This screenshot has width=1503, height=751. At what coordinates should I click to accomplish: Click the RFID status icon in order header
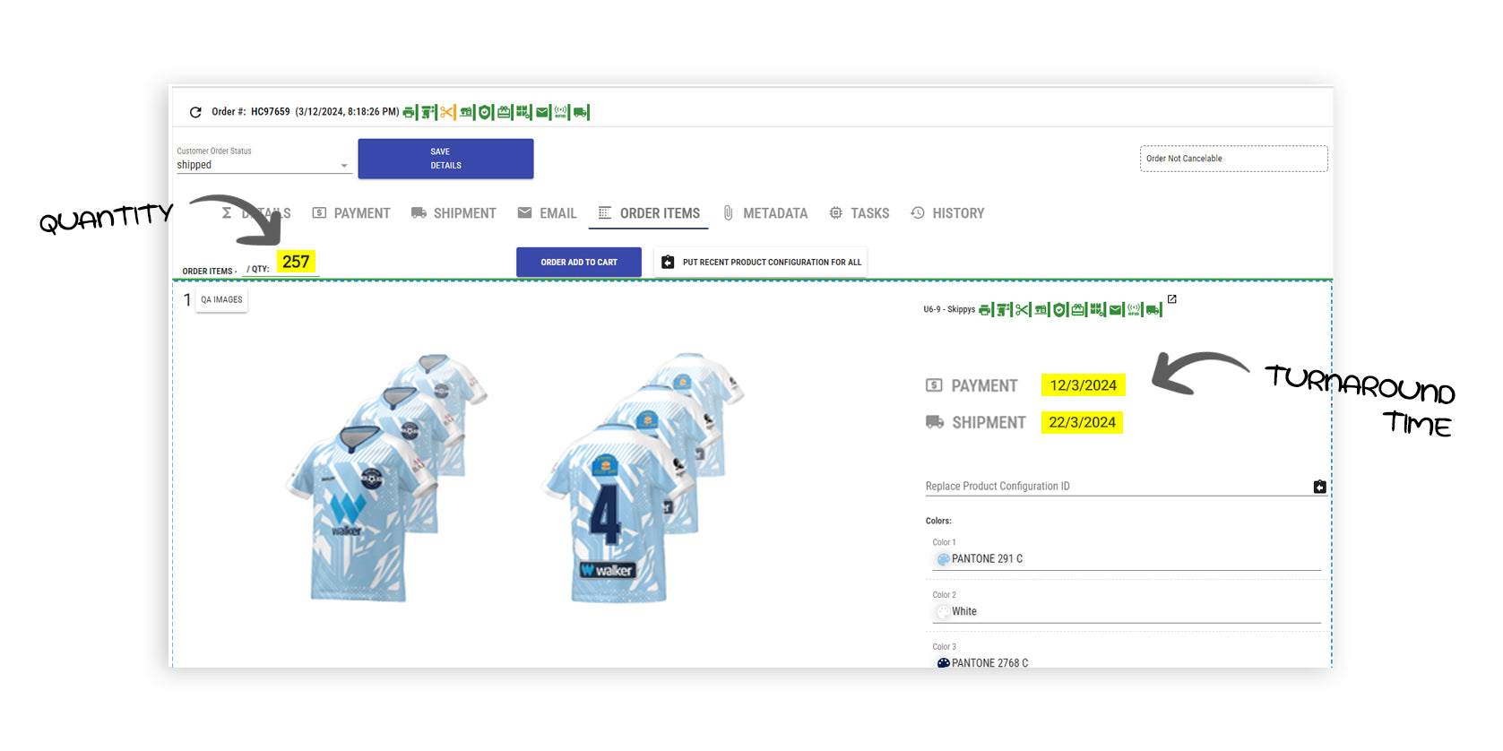click(560, 112)
